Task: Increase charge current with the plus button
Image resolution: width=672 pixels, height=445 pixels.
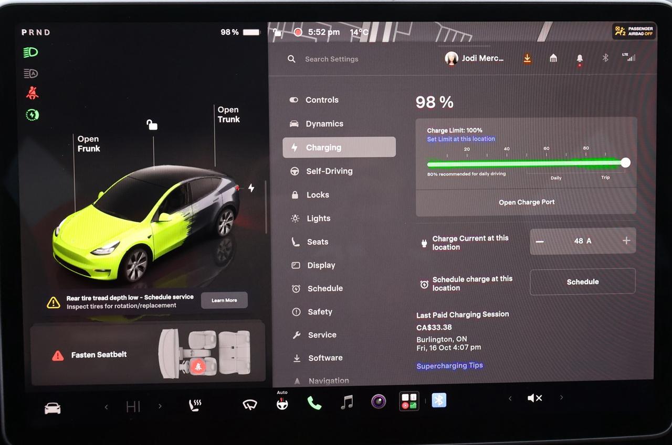Action: click(x=626, y=241)
